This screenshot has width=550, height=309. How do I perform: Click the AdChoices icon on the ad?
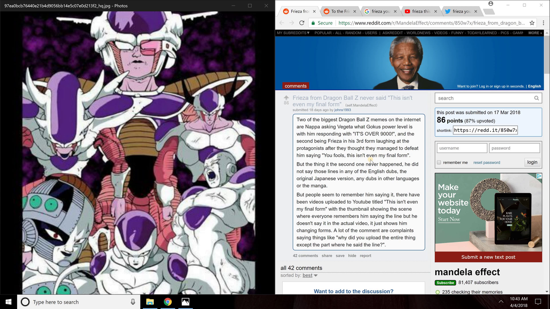tap(539, 176)
